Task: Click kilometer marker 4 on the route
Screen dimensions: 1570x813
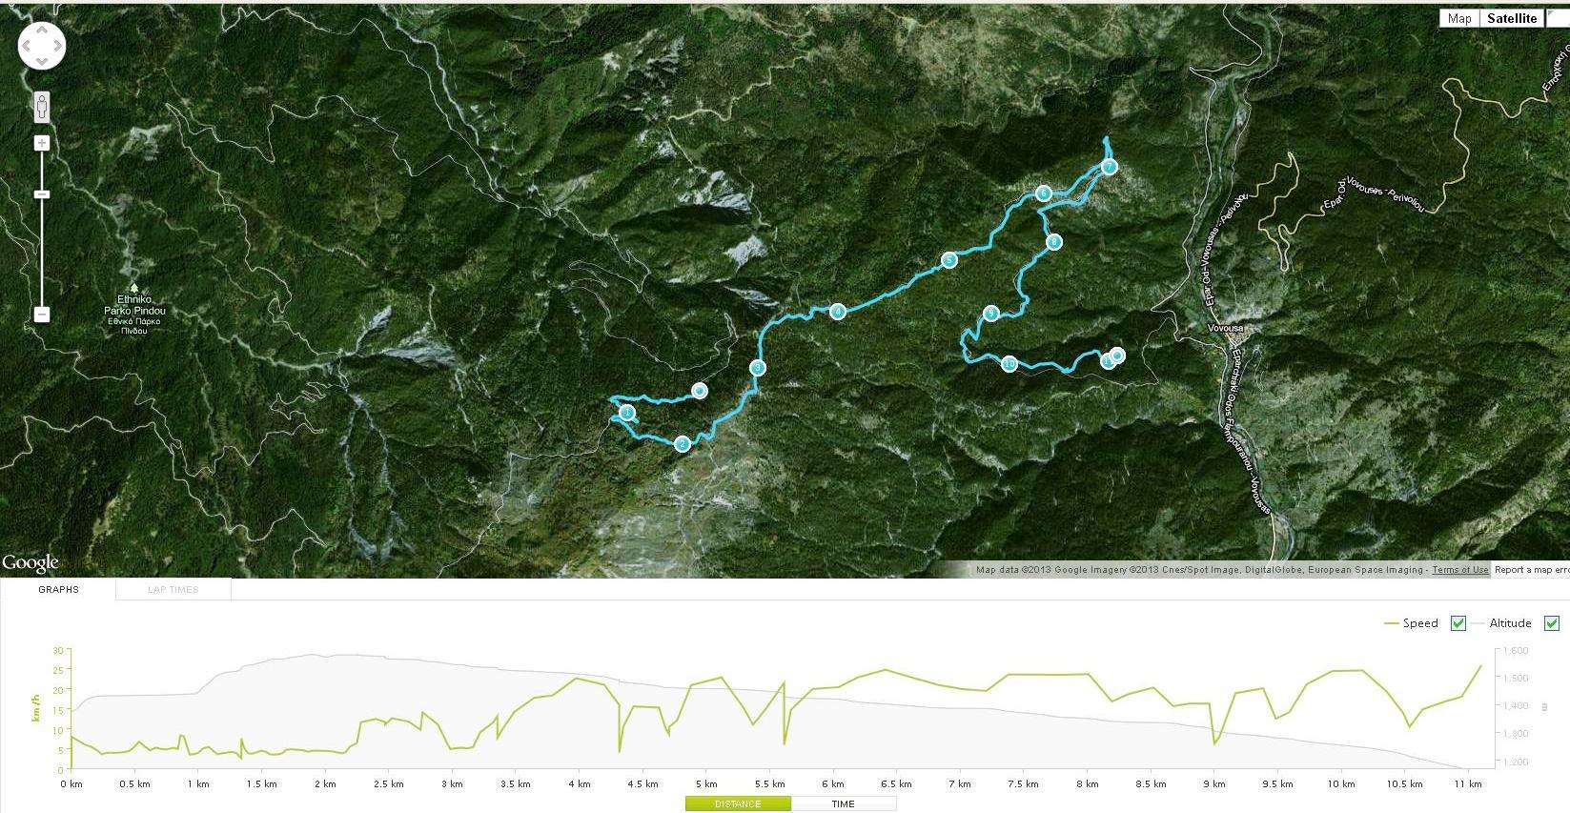Action: coord(837,311)
